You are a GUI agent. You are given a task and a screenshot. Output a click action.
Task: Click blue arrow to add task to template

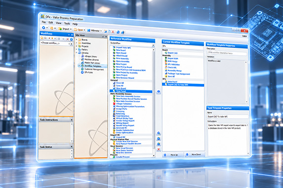pos(159,92)
